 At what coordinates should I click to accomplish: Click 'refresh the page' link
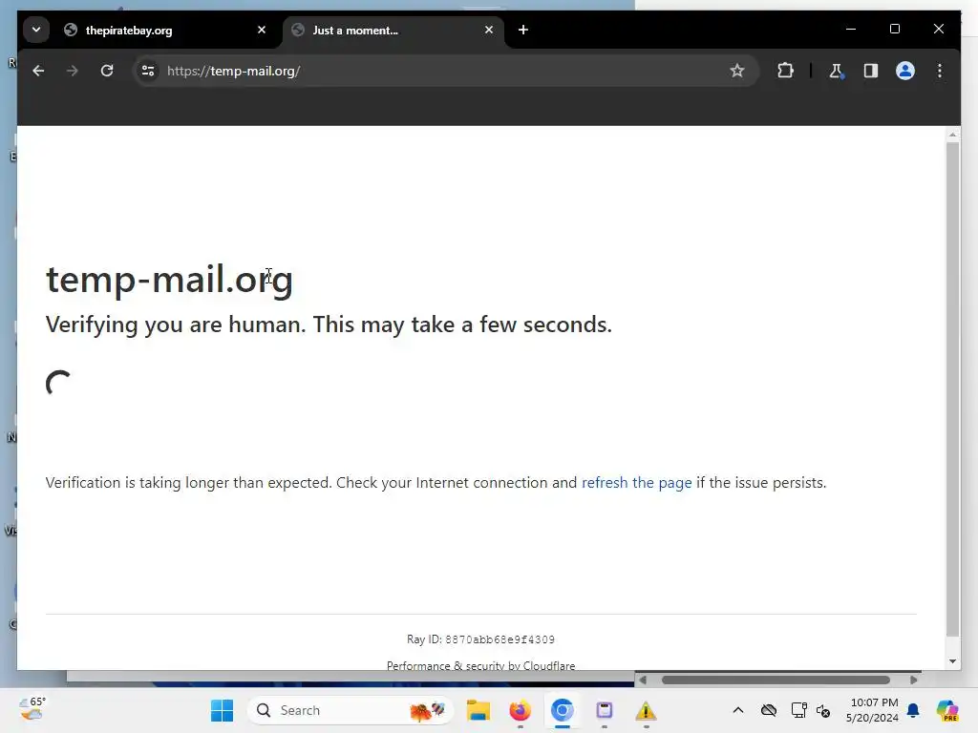point(637,483)
